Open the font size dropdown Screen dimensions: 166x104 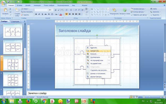pos(53,10)
